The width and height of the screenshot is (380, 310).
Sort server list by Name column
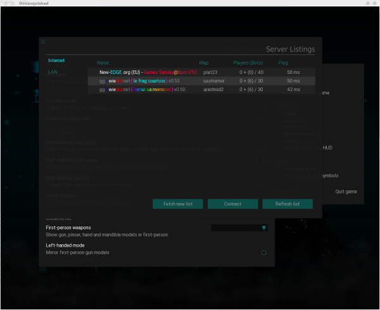pyautogui.click(x=103, y=63)
